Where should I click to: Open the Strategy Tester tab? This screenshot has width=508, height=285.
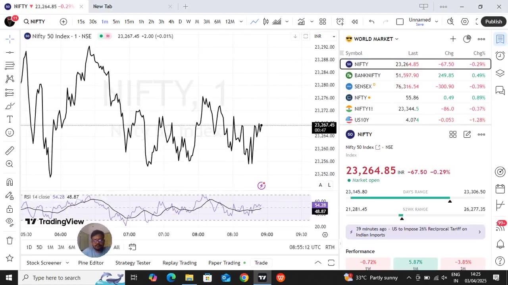[x=133, y=263]
